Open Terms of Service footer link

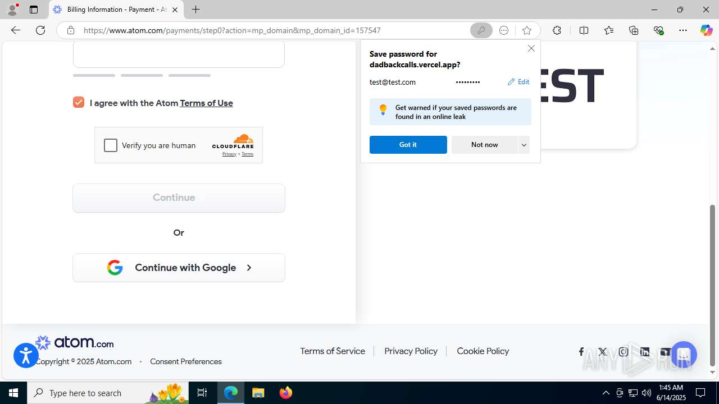[x=333, y=351]
